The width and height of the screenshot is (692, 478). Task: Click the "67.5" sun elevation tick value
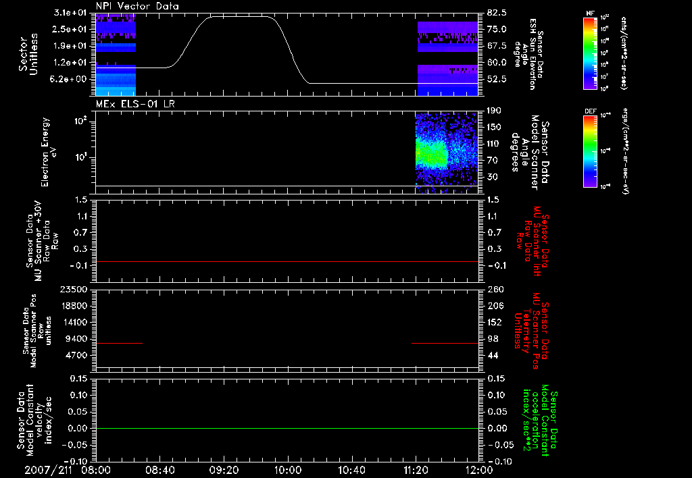click(497, 46)
